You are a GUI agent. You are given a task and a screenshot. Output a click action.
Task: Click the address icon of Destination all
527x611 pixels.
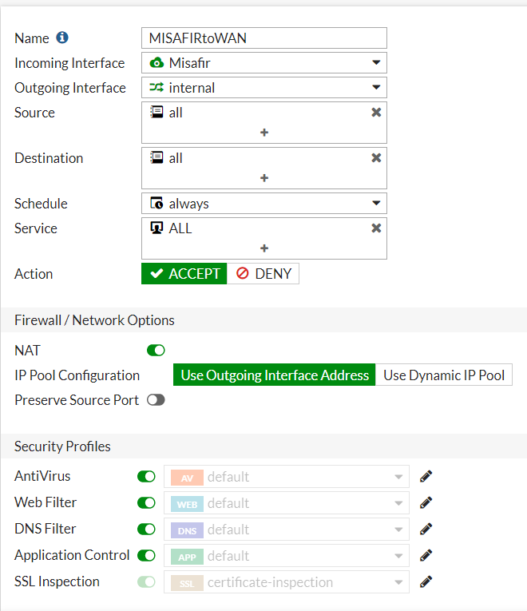coord(157,158)
